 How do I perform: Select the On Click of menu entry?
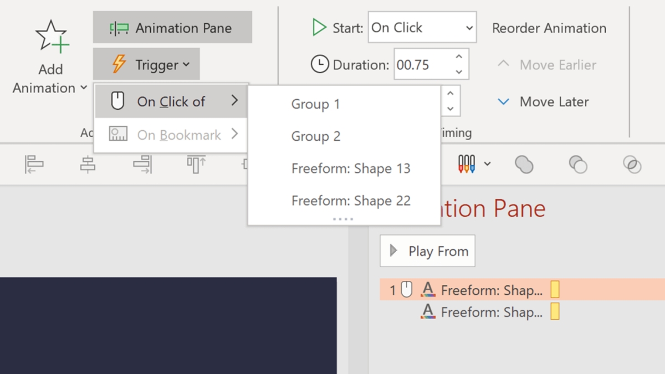tap(171, 101)
